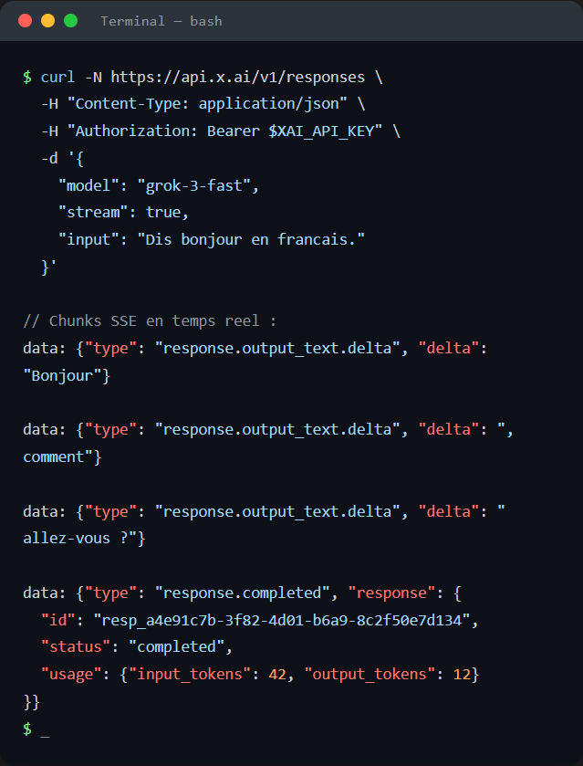
Task: Click the "allez-vous ?" delta text
Action: tap(79, 539)
